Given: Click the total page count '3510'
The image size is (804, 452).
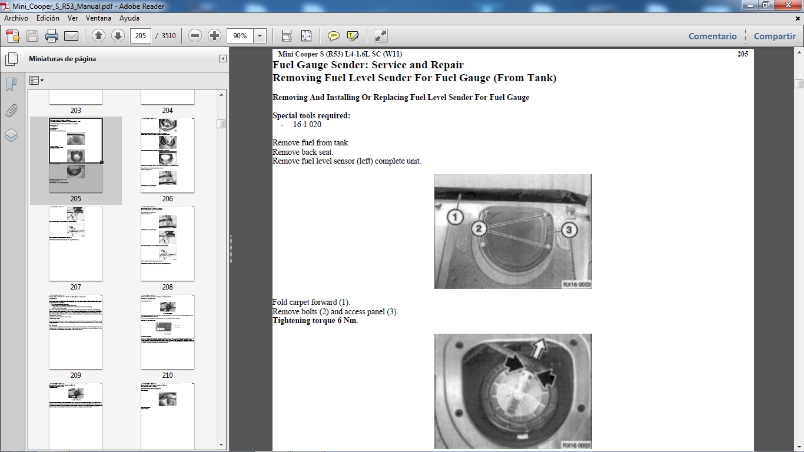Looking at the screenshot, I should (168, 36).
